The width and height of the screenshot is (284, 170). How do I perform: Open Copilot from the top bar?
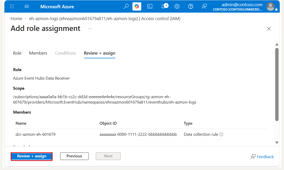tap(137, 6)
